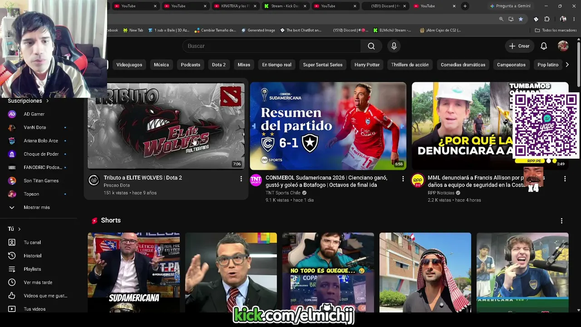Open the notifications bell

point(544,46)
